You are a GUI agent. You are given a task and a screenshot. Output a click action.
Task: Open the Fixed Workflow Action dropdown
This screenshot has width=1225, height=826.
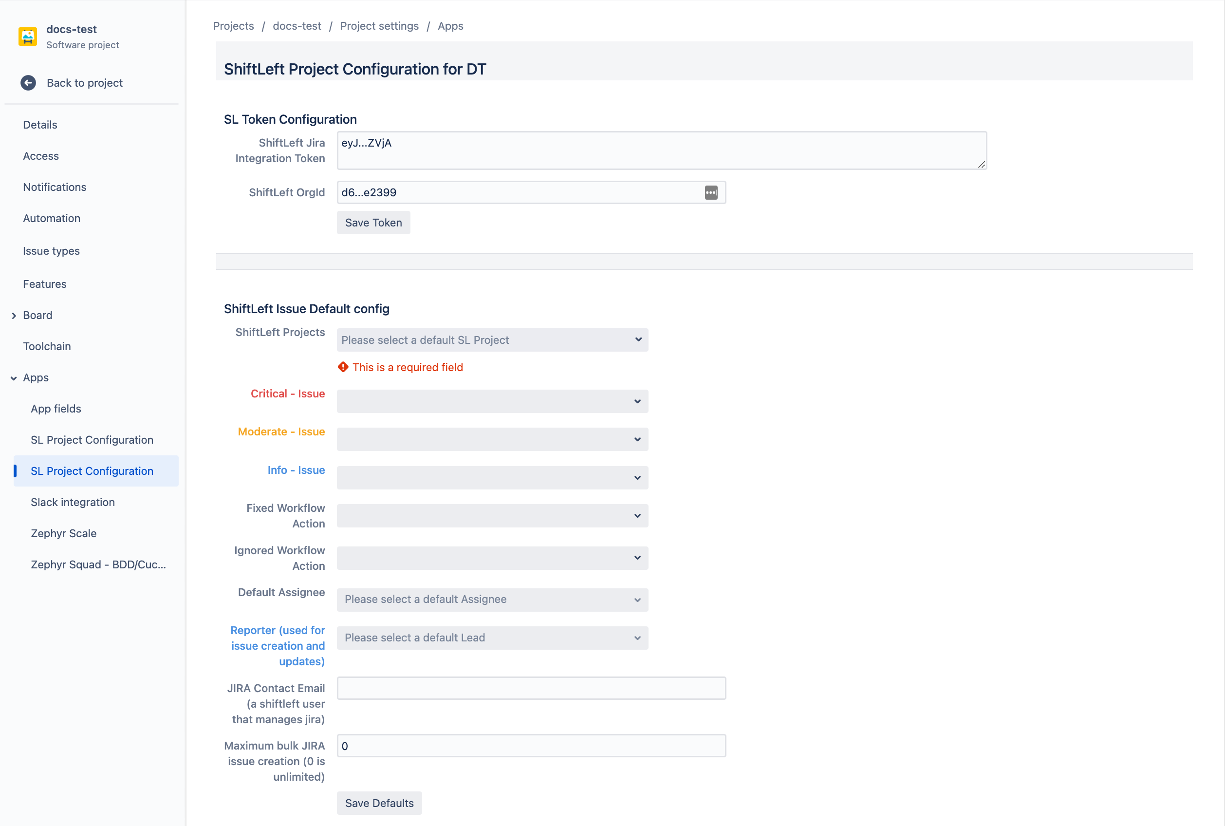pyautogui.click(x=492, y=515)
